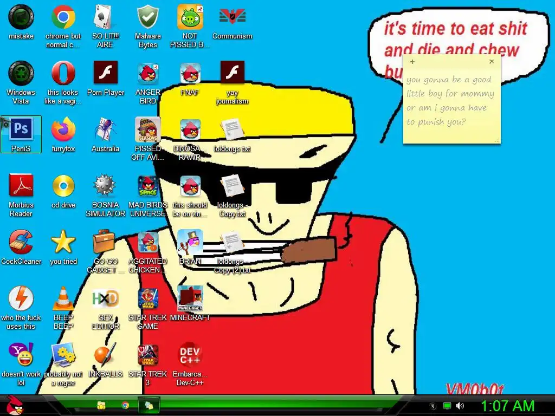The width and height of the screenshot is (555, 416).
Task: Select the 'cd drive' disc icon
Action: coord(63,191)
